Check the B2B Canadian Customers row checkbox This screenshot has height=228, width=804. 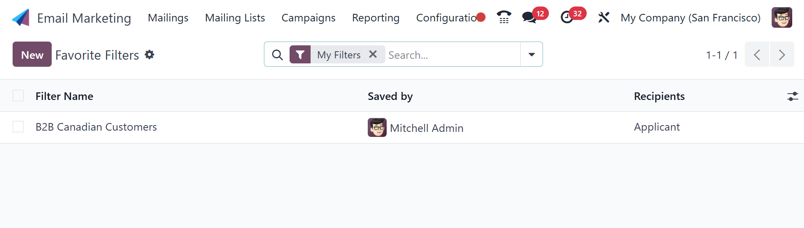pyautogui.click(x=18, y=127)
